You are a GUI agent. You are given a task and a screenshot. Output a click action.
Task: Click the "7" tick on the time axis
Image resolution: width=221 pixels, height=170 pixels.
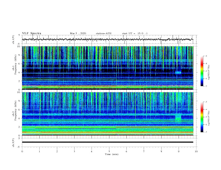coord(144,151)
